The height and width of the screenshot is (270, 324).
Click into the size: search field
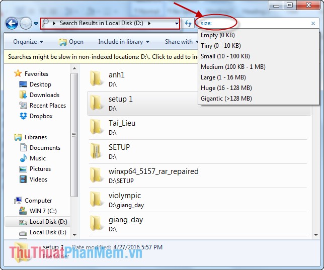click(x=257, y=23)
